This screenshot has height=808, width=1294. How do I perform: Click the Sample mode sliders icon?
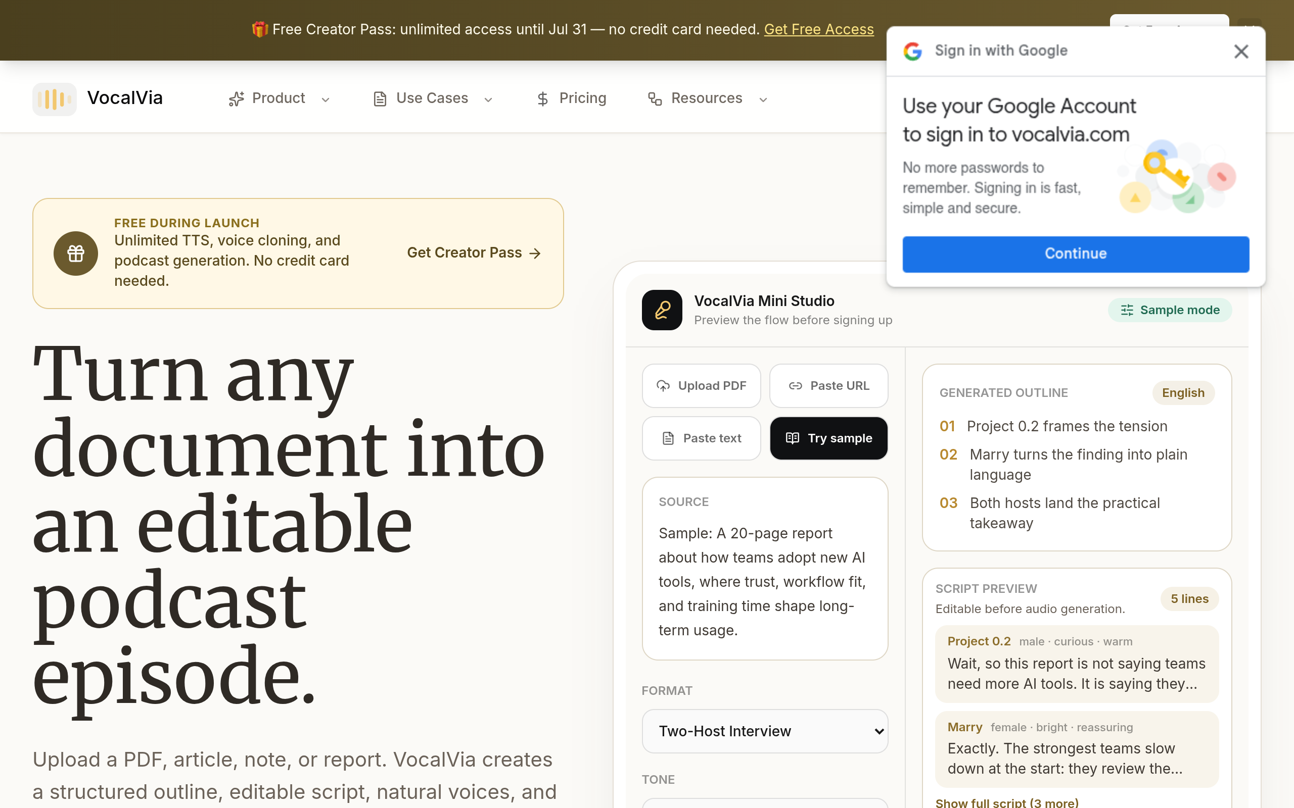[1127, 310]
